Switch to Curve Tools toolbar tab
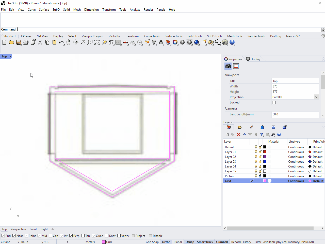 (x=152, y=36)
